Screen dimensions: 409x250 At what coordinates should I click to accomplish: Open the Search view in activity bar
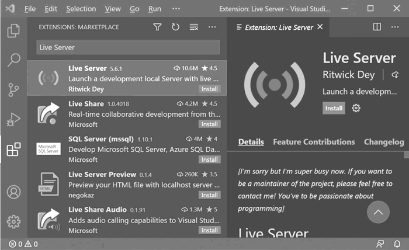coord(13,60)
